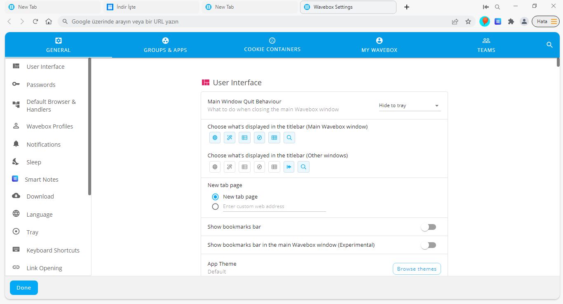Switch to the General settings tab
Viewport: 563px width, 304px height.
tap(59, 45)
